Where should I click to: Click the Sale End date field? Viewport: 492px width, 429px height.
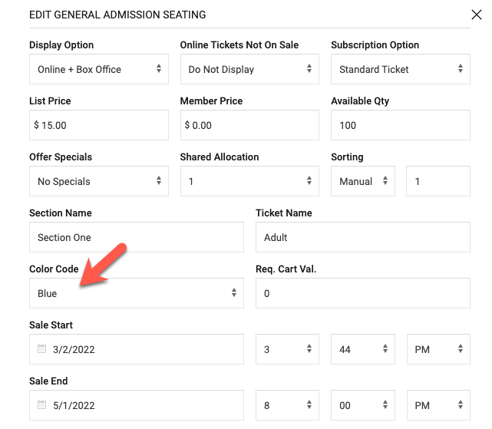137,405
